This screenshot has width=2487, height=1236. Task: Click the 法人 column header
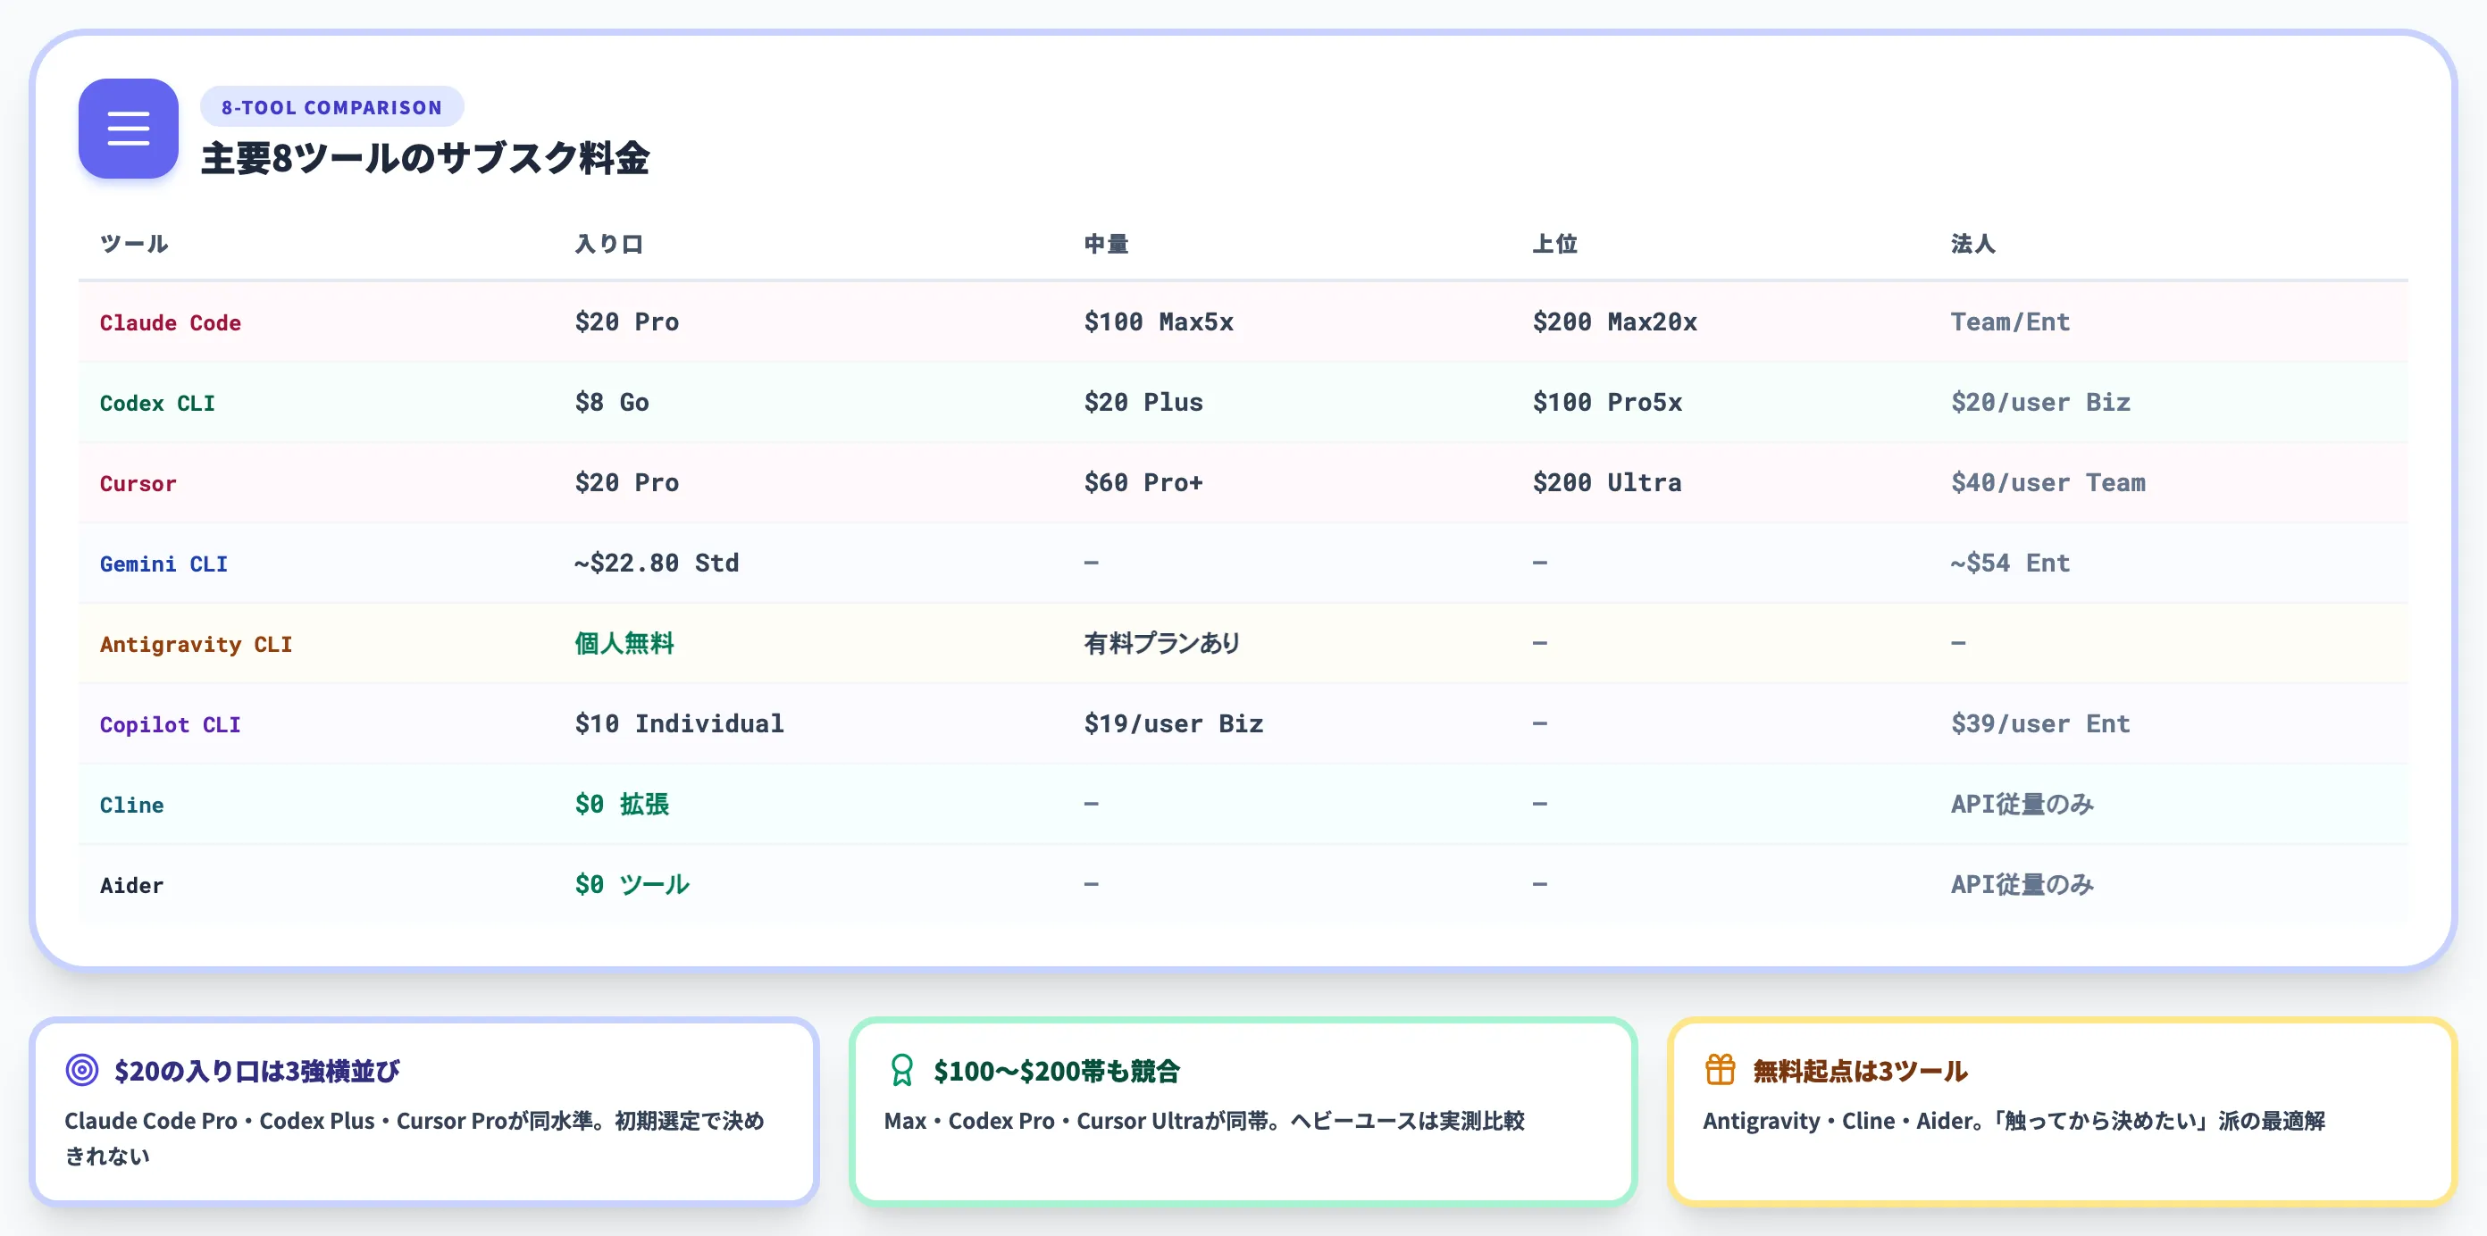pos(1973,244)
